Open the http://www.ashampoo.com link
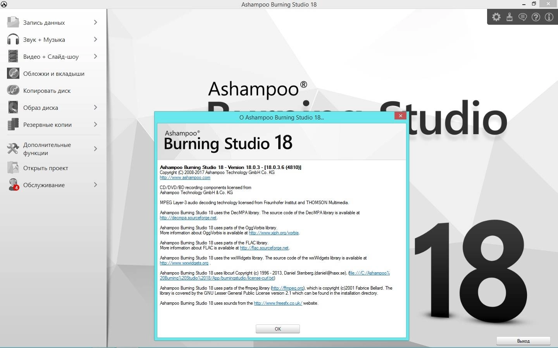This screenshot has width=558, height=348. tap(185, 177)
